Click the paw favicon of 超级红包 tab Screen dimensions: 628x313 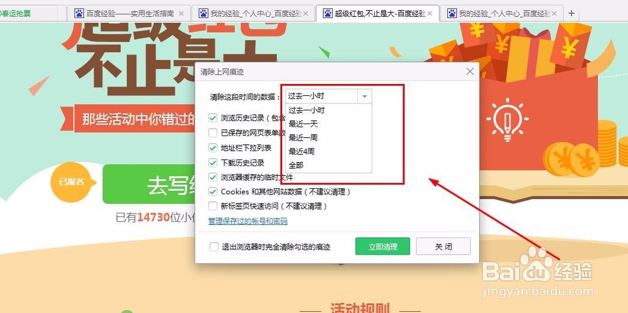pos(328,13)
